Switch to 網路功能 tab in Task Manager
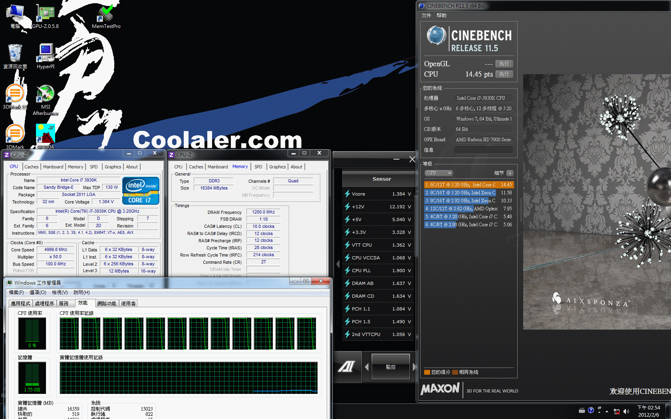The width and height of the screenshot is (671, 419). click(107, 304)
